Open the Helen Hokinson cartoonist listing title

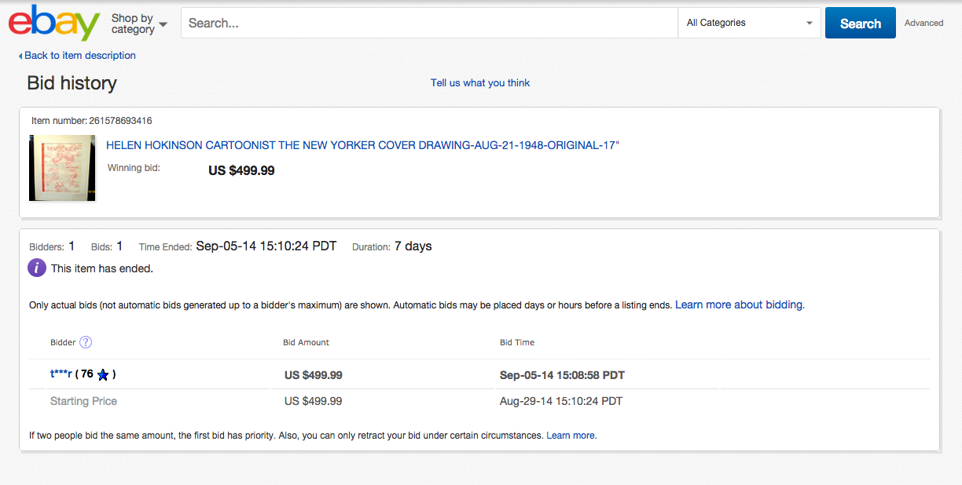pyautogui.click(x=363, y=145)
